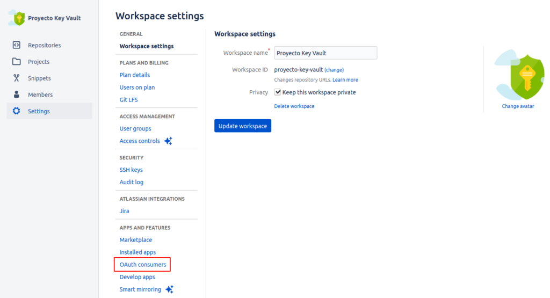The height and width of the screenshot is (298, 550).
Task: Click the Snippets scissors icon
Action: coord(17,78)
